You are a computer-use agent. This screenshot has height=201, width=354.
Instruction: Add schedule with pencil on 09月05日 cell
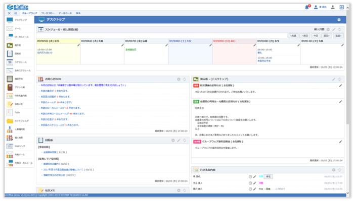point(78,45)
